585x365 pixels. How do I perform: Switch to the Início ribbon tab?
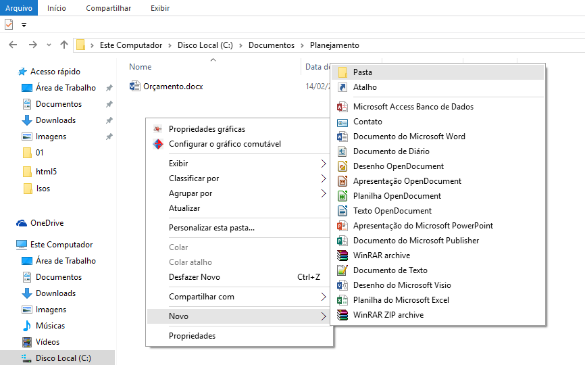57,8
